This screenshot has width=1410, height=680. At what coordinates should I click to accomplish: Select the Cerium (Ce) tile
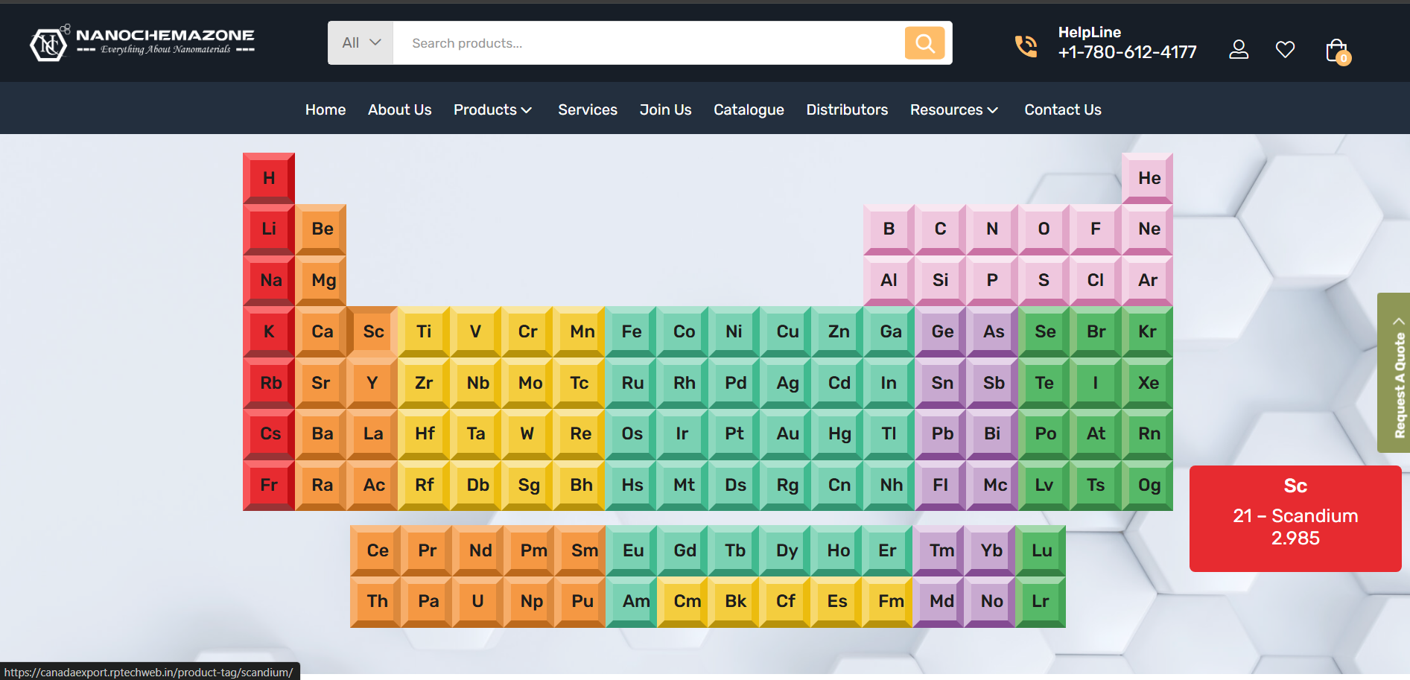tap(376, 551)
